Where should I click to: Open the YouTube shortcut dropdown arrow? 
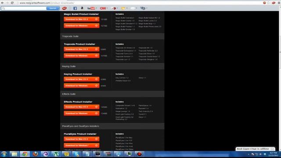click(x=96, y=8)
